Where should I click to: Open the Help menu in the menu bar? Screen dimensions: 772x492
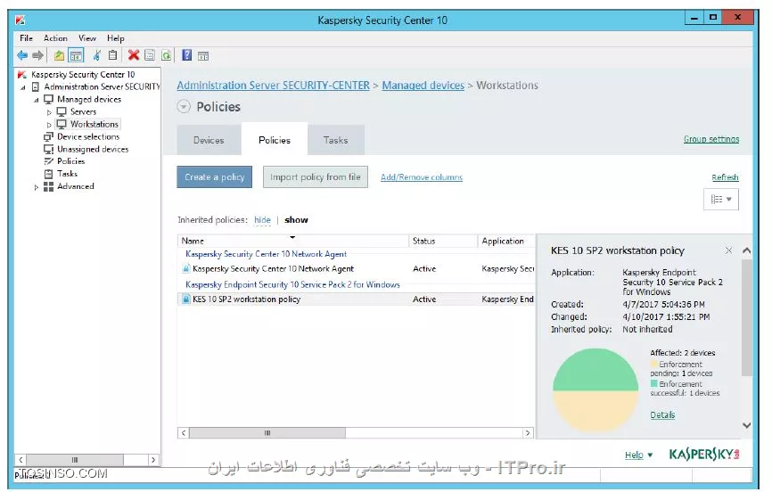pos(116,38)
